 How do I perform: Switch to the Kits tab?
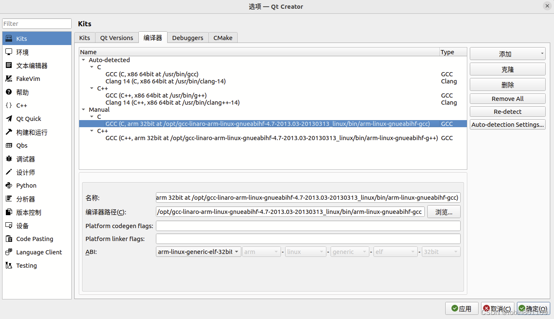(x=85, y=38)
